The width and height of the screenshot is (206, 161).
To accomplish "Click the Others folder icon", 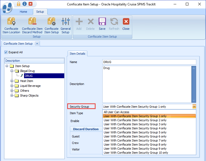I will [16, 91].
